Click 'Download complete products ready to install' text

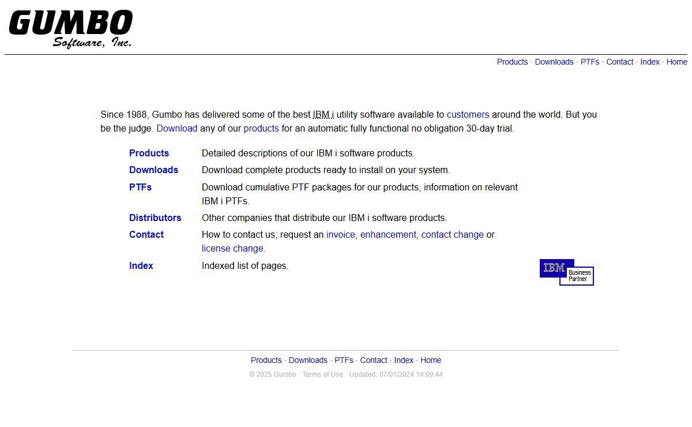coord(326,170)
